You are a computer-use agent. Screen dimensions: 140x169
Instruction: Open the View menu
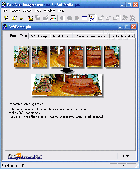point(38,11)
